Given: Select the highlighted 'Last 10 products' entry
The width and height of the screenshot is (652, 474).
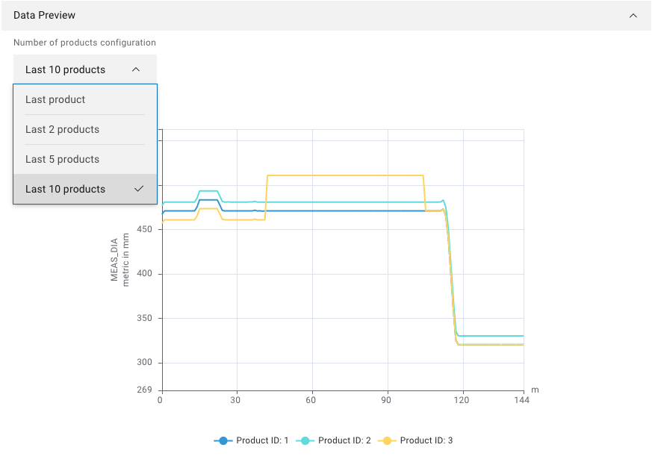Looking at the screenshot, I should 65,189.
